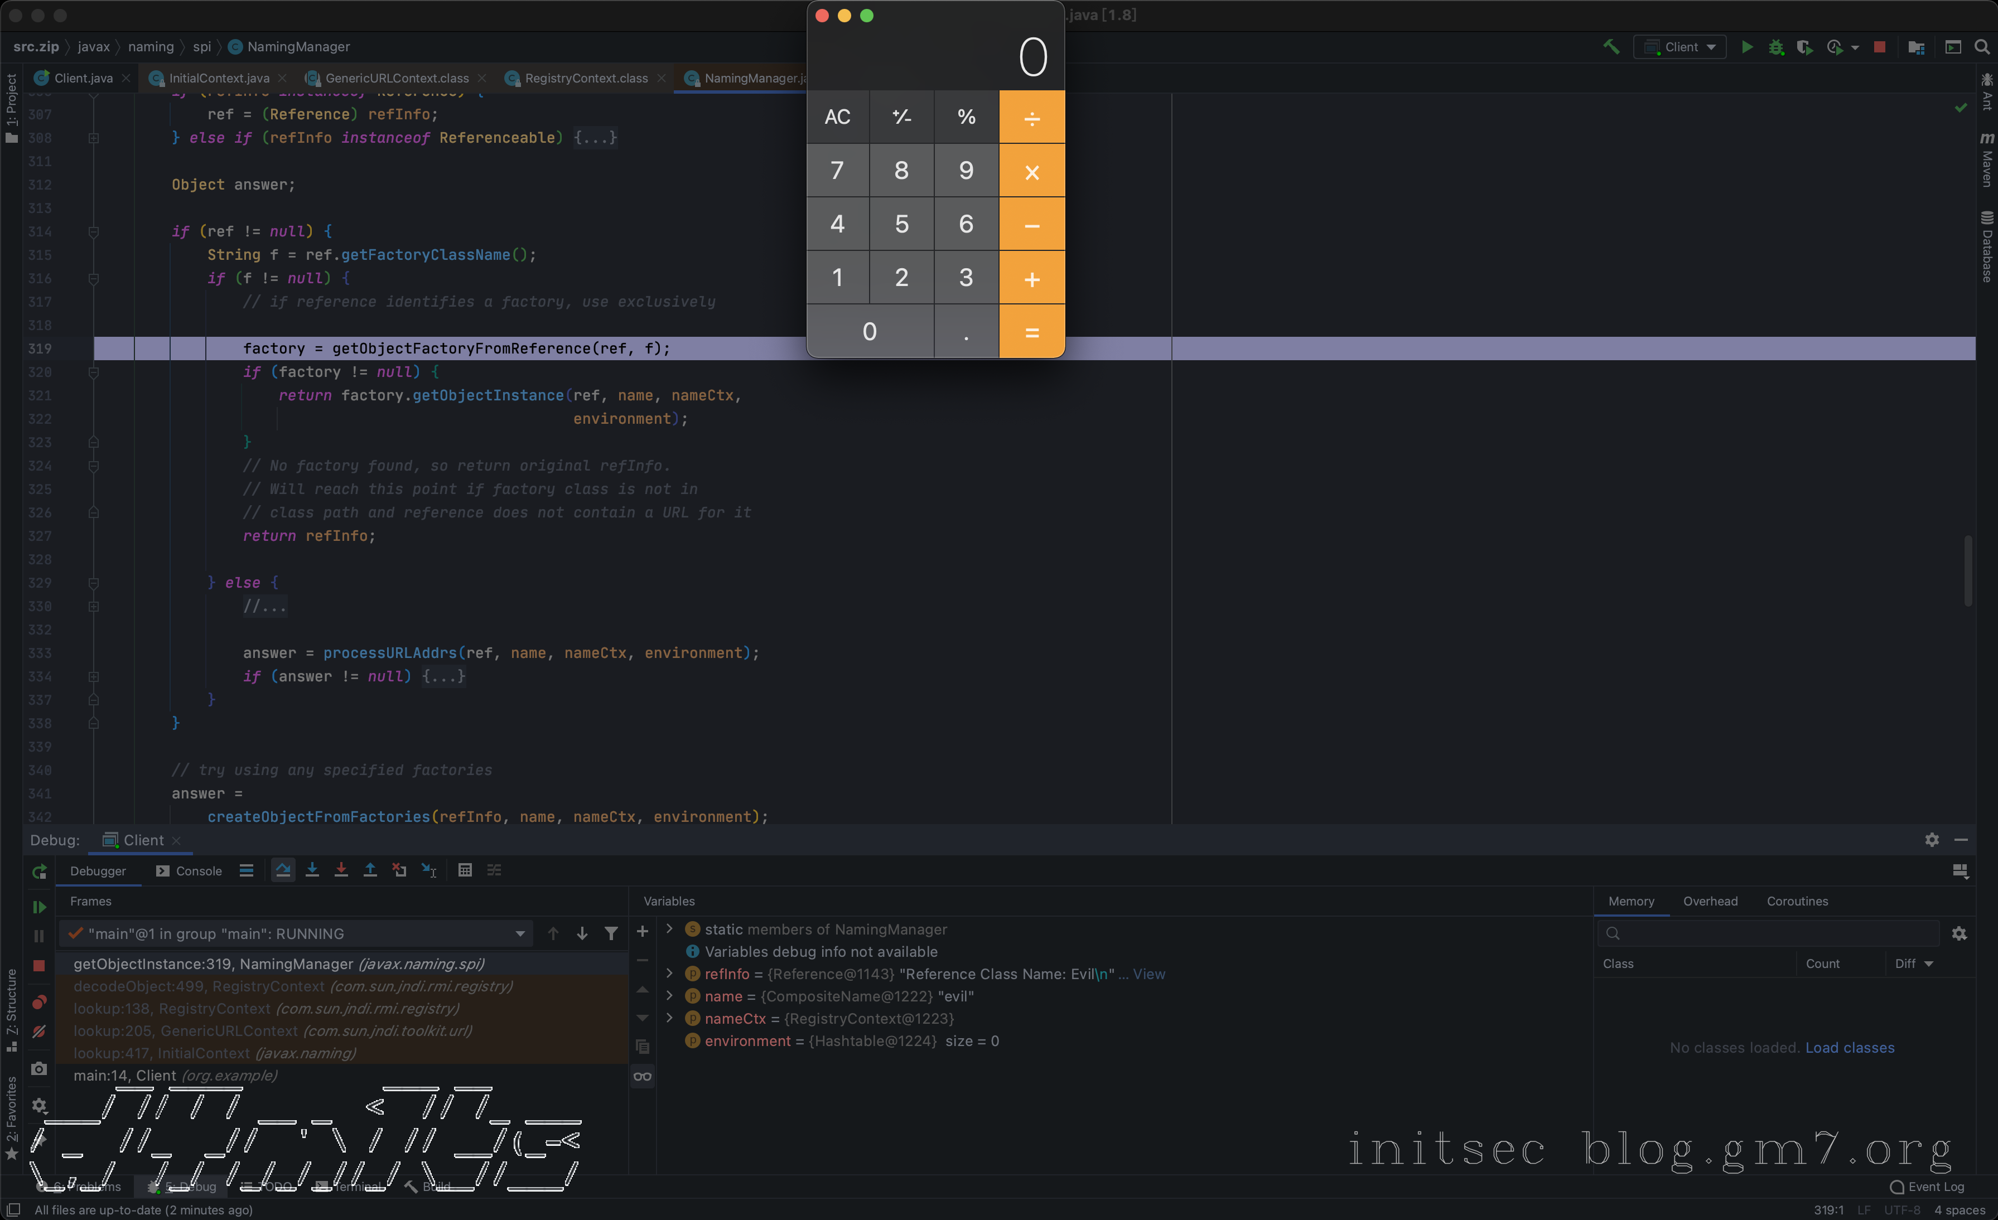Switch to the Console tab
This screenshot has height=1220, width=1998.
(189, 870)
